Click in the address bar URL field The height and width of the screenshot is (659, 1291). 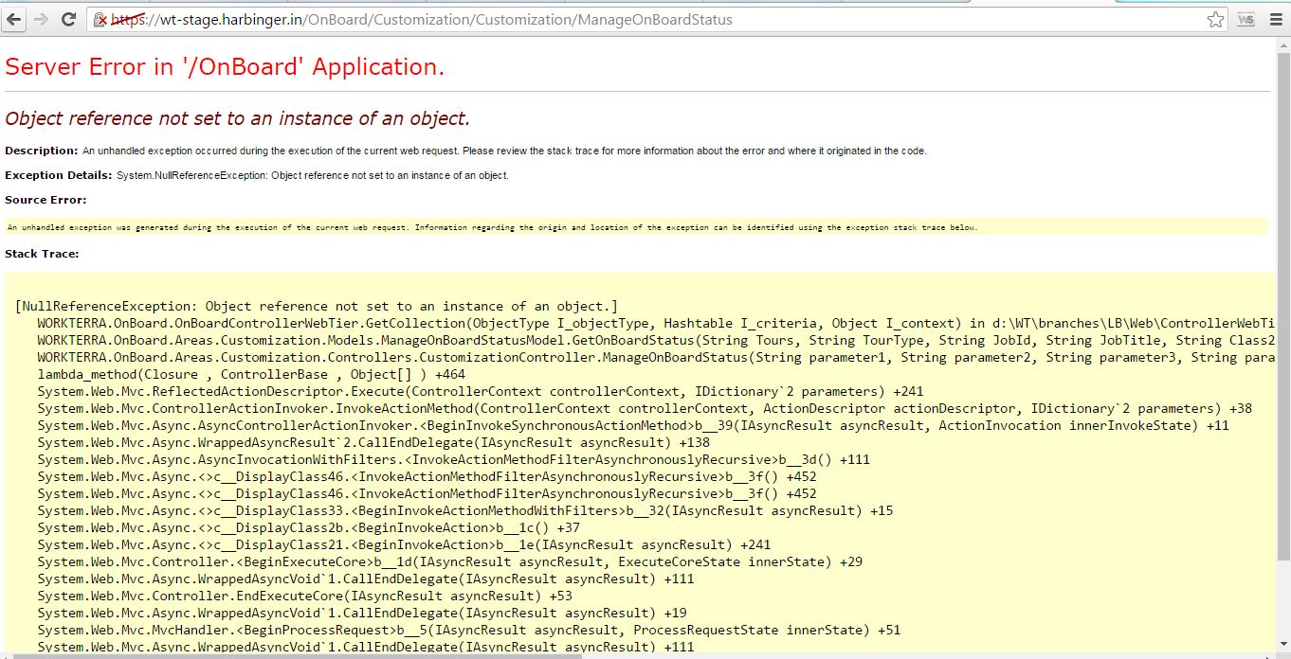569,20
